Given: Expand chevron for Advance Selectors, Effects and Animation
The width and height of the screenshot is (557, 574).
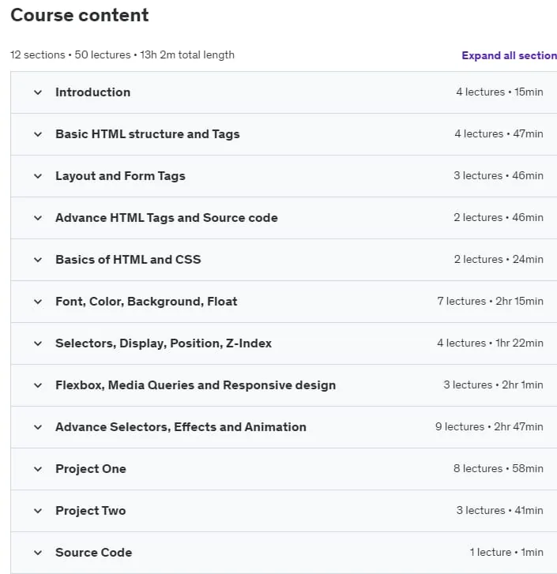Looking at the screenshot, I should coord(38,427).
